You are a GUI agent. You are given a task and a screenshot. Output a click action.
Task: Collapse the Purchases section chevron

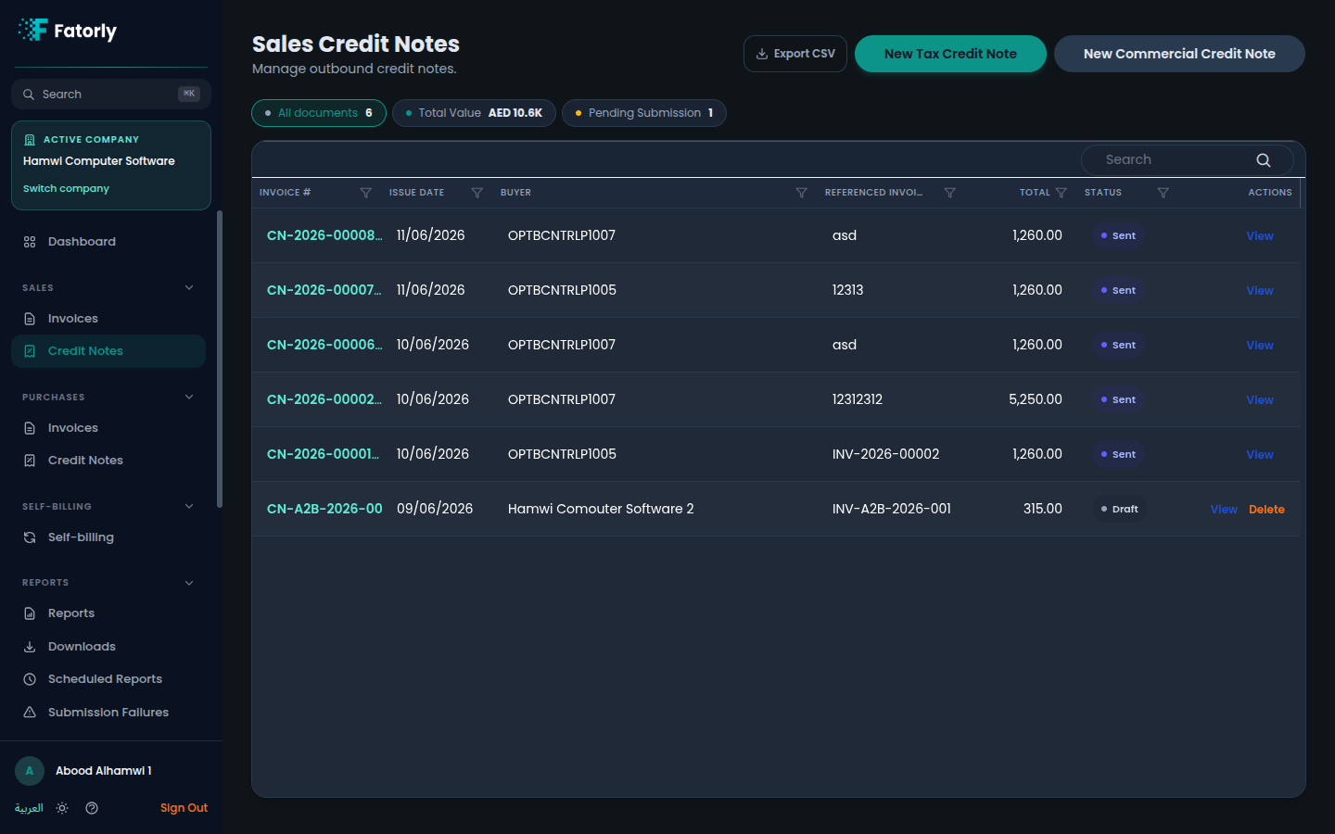189,398
